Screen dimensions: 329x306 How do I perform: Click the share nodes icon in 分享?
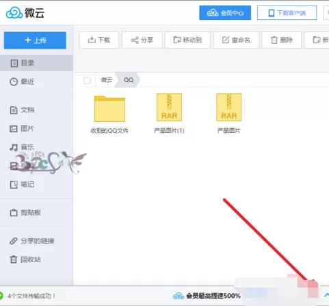tap(135, 40)
